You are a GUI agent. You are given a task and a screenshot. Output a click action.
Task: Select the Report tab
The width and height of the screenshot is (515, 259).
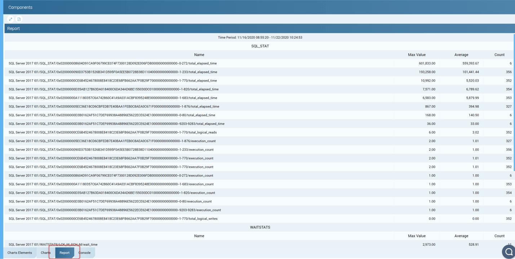[x=65, y=253]
